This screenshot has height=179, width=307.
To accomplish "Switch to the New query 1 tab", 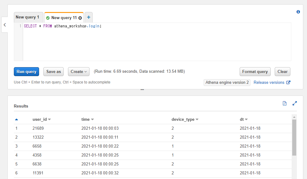I will (28, 17).
